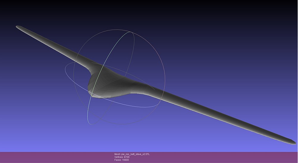Pick the central fuselage bulge of the mesh

pos(104,80)
